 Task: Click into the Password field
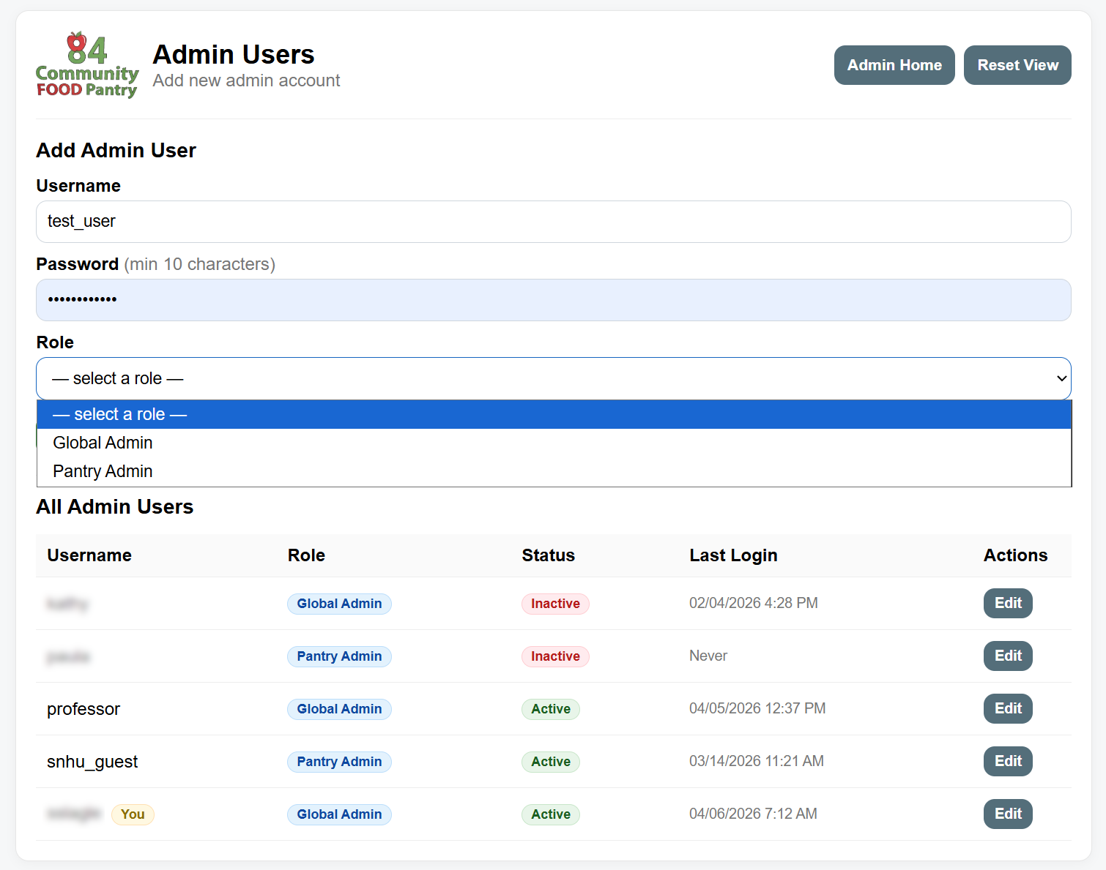coord(554,300)
